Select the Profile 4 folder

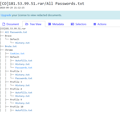coord(16,89)
